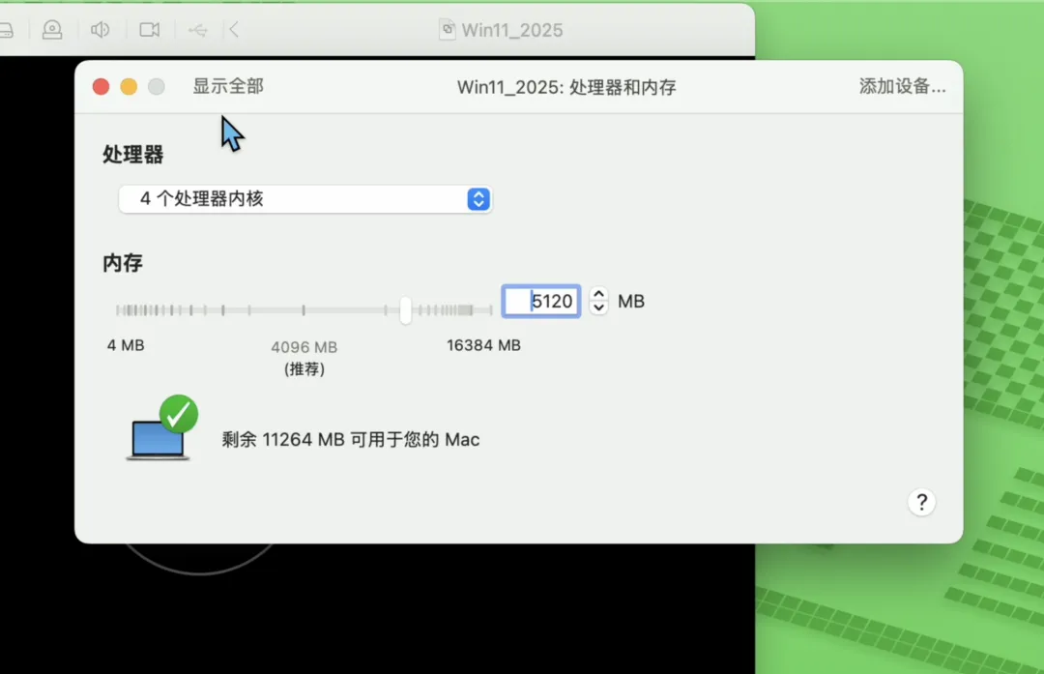Click the hard disk icon in VM toolbar
Screen dimensions: 1044x674
pos(6,30)
